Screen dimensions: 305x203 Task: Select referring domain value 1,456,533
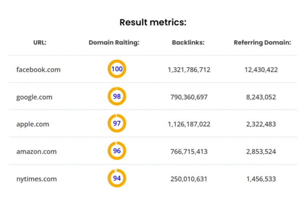point(261,179)
